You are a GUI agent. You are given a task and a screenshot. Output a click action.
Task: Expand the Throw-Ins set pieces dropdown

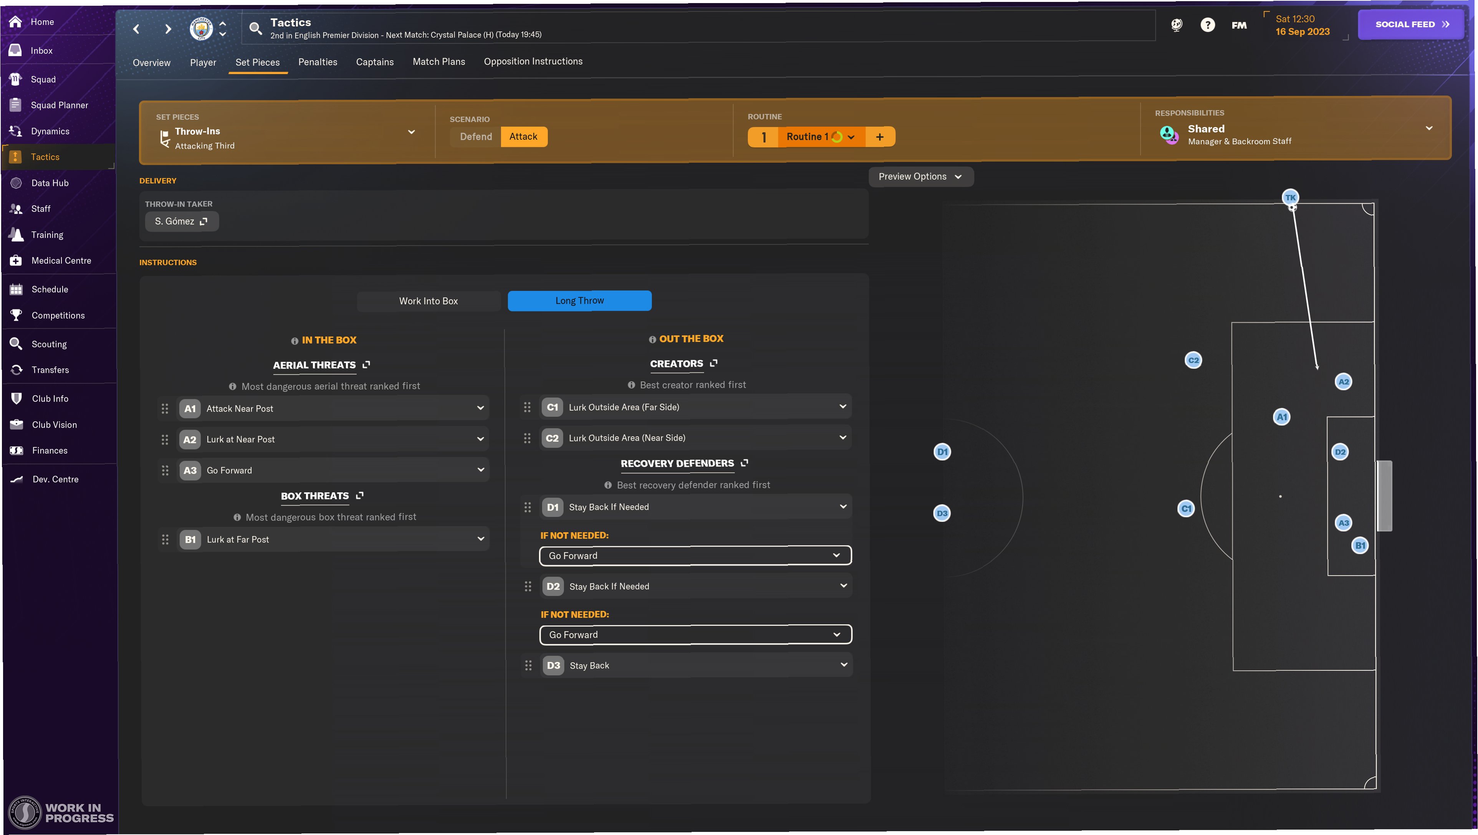click(411, 132)
